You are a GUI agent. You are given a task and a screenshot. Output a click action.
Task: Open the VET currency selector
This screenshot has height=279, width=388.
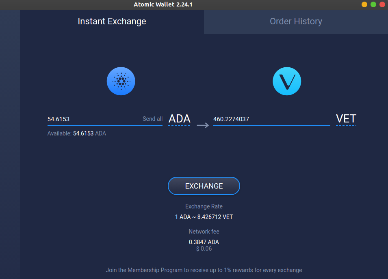tap(346, 119)
